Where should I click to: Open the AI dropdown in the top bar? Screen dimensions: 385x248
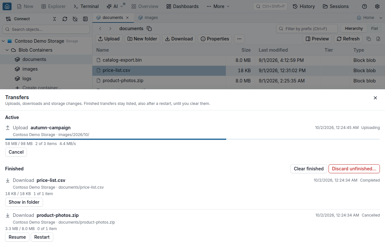tap(115, 6)
